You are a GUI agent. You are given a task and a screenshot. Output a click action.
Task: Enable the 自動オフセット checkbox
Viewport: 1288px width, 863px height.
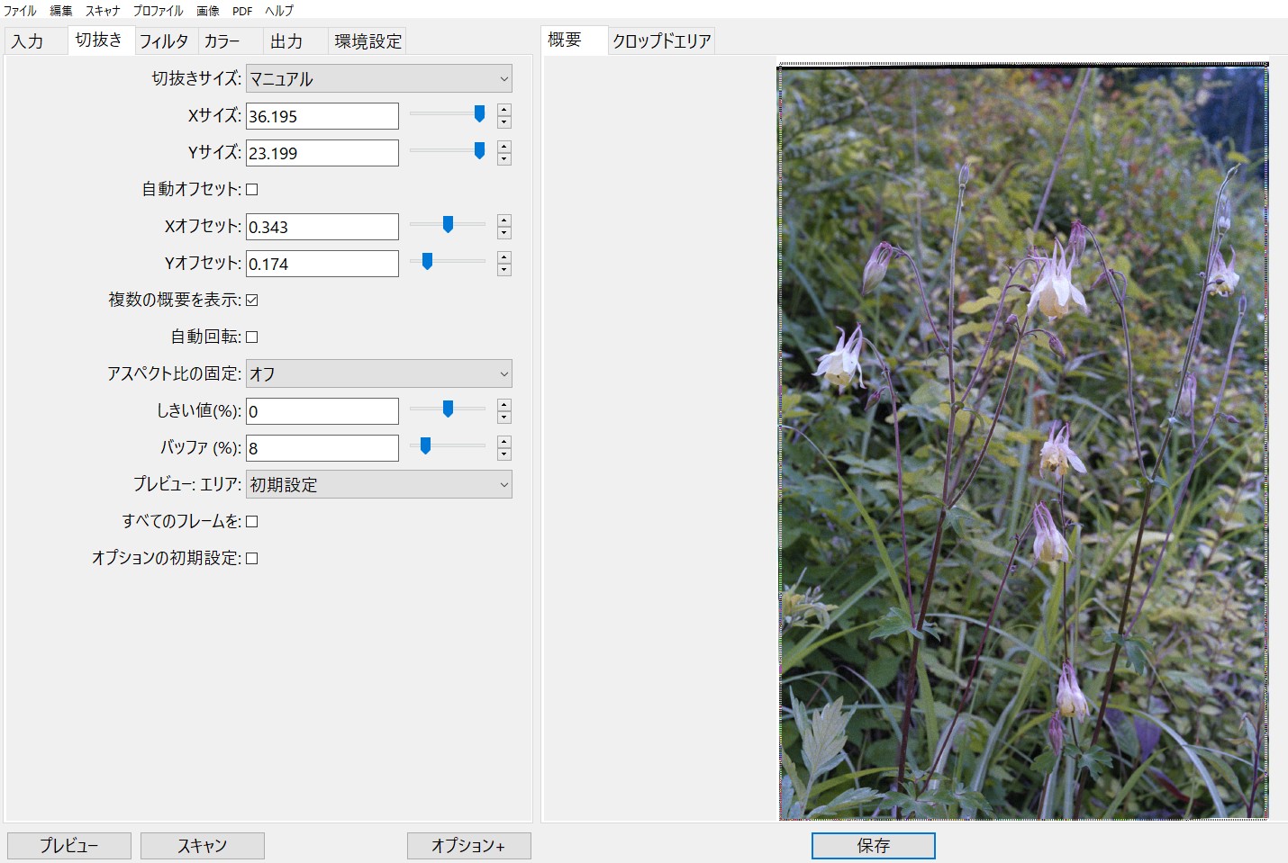coord(252,189)
